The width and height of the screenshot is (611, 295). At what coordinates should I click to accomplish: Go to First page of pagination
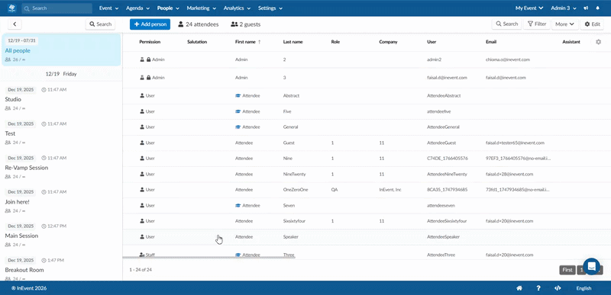(567, 270)
